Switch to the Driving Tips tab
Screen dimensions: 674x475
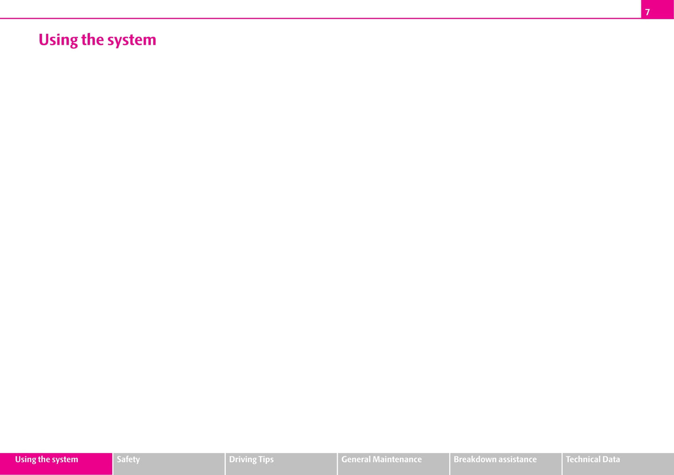(x=281, y=463)
